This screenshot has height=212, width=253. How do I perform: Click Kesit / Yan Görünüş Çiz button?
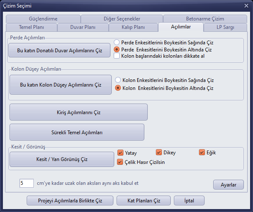pyautogui.click(x=62, y=159)
